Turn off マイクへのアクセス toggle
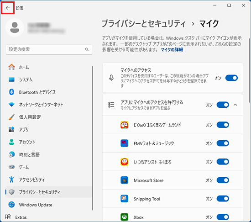251x222 pixels. pos(231,78)
